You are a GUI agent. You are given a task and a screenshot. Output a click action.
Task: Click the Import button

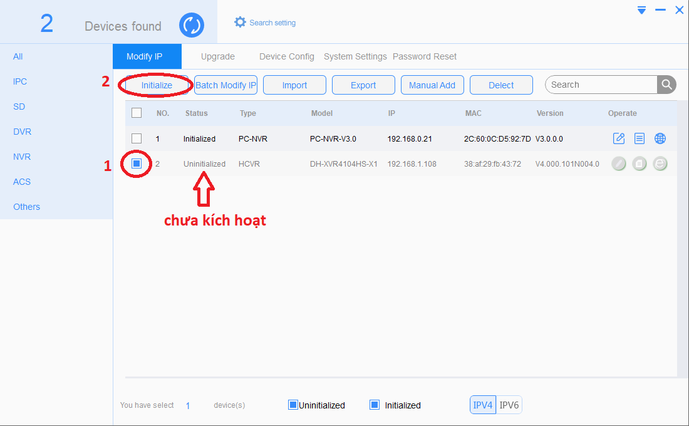(294, 85)
